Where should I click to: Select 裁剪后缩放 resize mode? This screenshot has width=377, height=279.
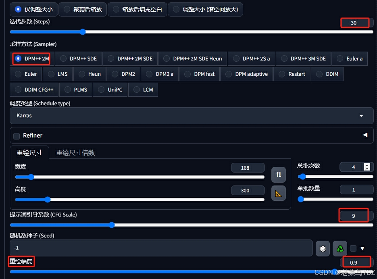(83, 9)
